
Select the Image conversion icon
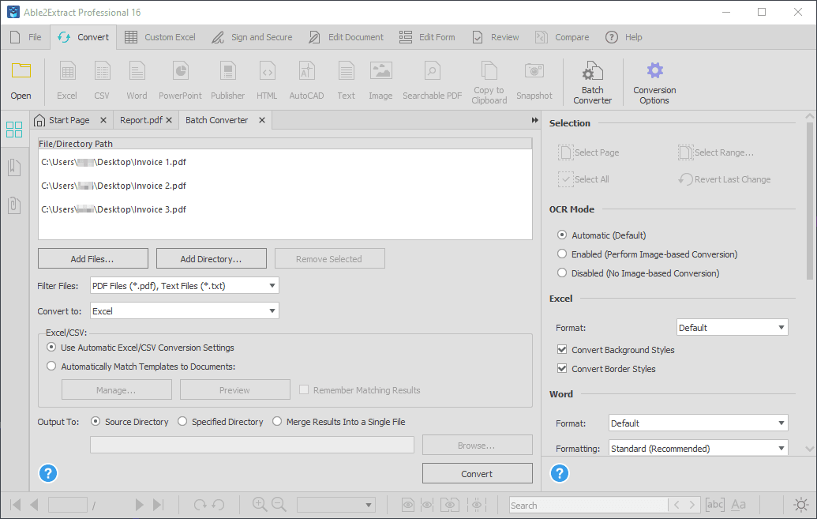(381, 71)
